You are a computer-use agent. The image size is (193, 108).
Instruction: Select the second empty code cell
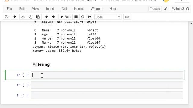107,85
